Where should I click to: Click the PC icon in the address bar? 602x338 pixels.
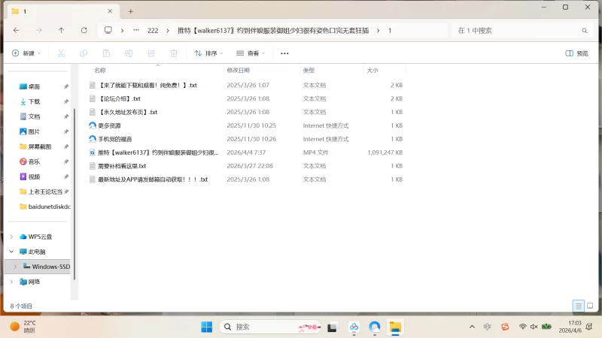pos(108,30)
